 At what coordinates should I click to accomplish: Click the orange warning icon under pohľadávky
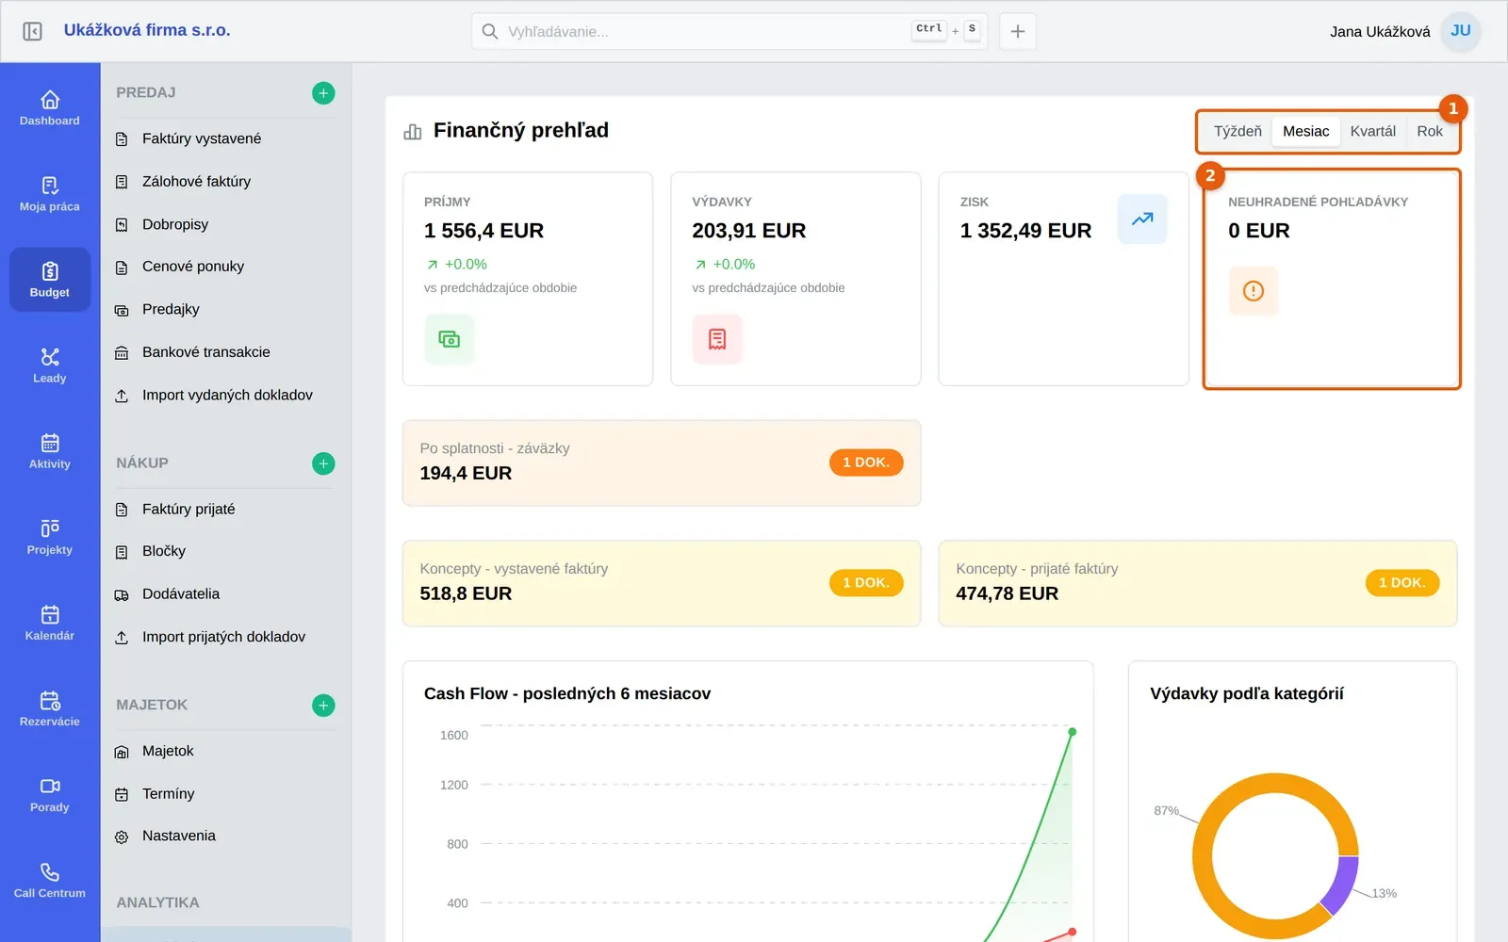[1254, 291]
